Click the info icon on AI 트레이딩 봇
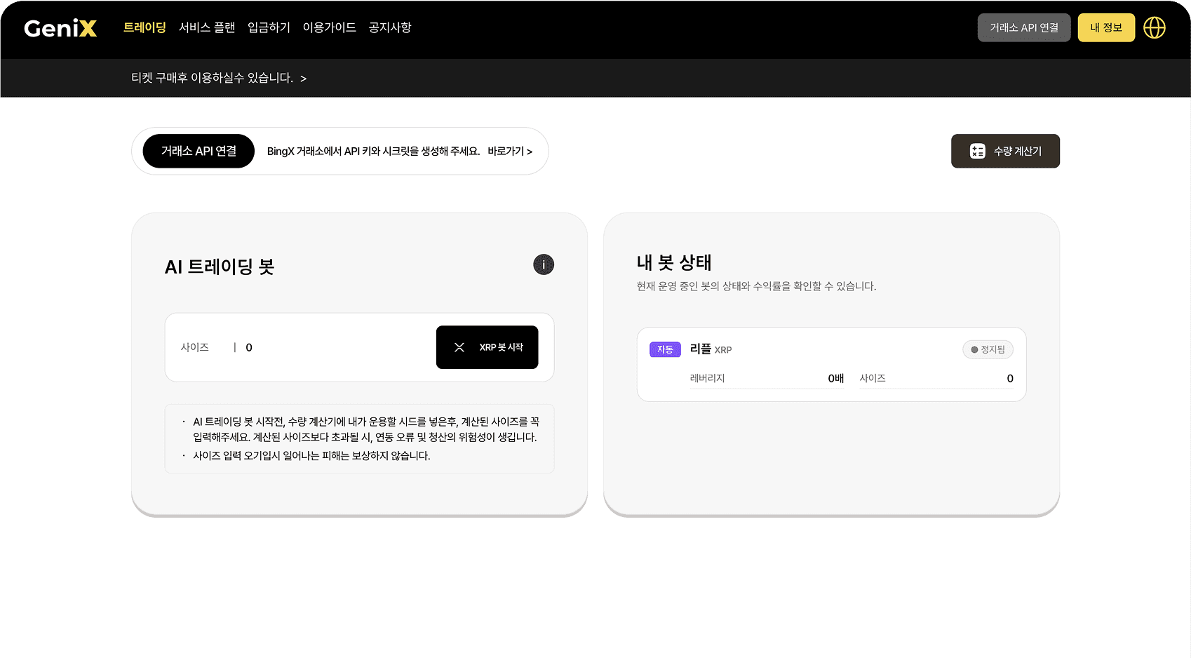This screenshot has width=1191, height=658. pos(543,264)
